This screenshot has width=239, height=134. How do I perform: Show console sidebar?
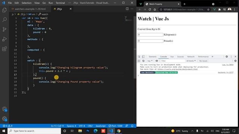coord(139,61)
